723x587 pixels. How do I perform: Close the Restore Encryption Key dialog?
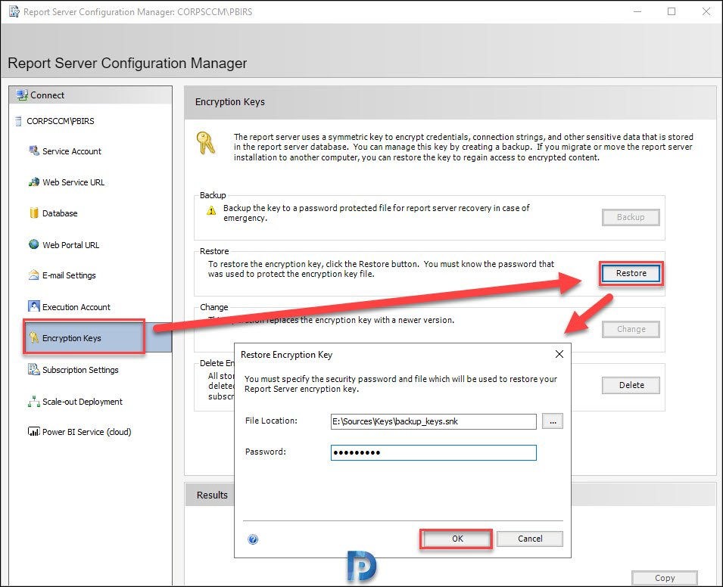(x=559, y=354)
